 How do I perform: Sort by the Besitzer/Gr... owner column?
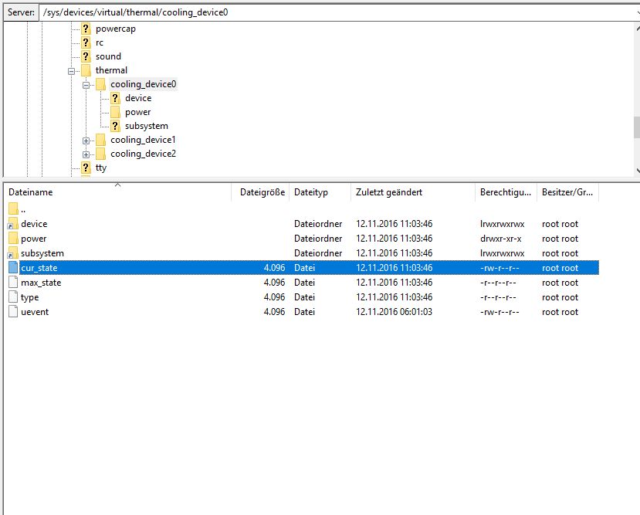coord(567,192)
